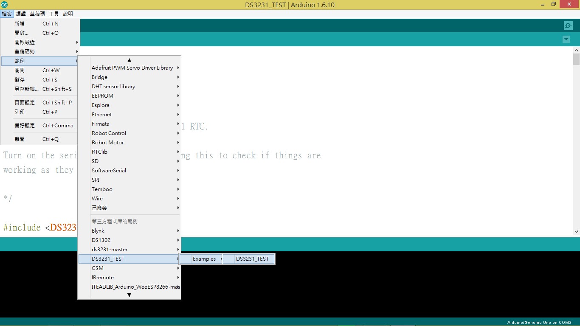Expand Adafruit PWM Servo Driver Library examples

tap(130, 68)
